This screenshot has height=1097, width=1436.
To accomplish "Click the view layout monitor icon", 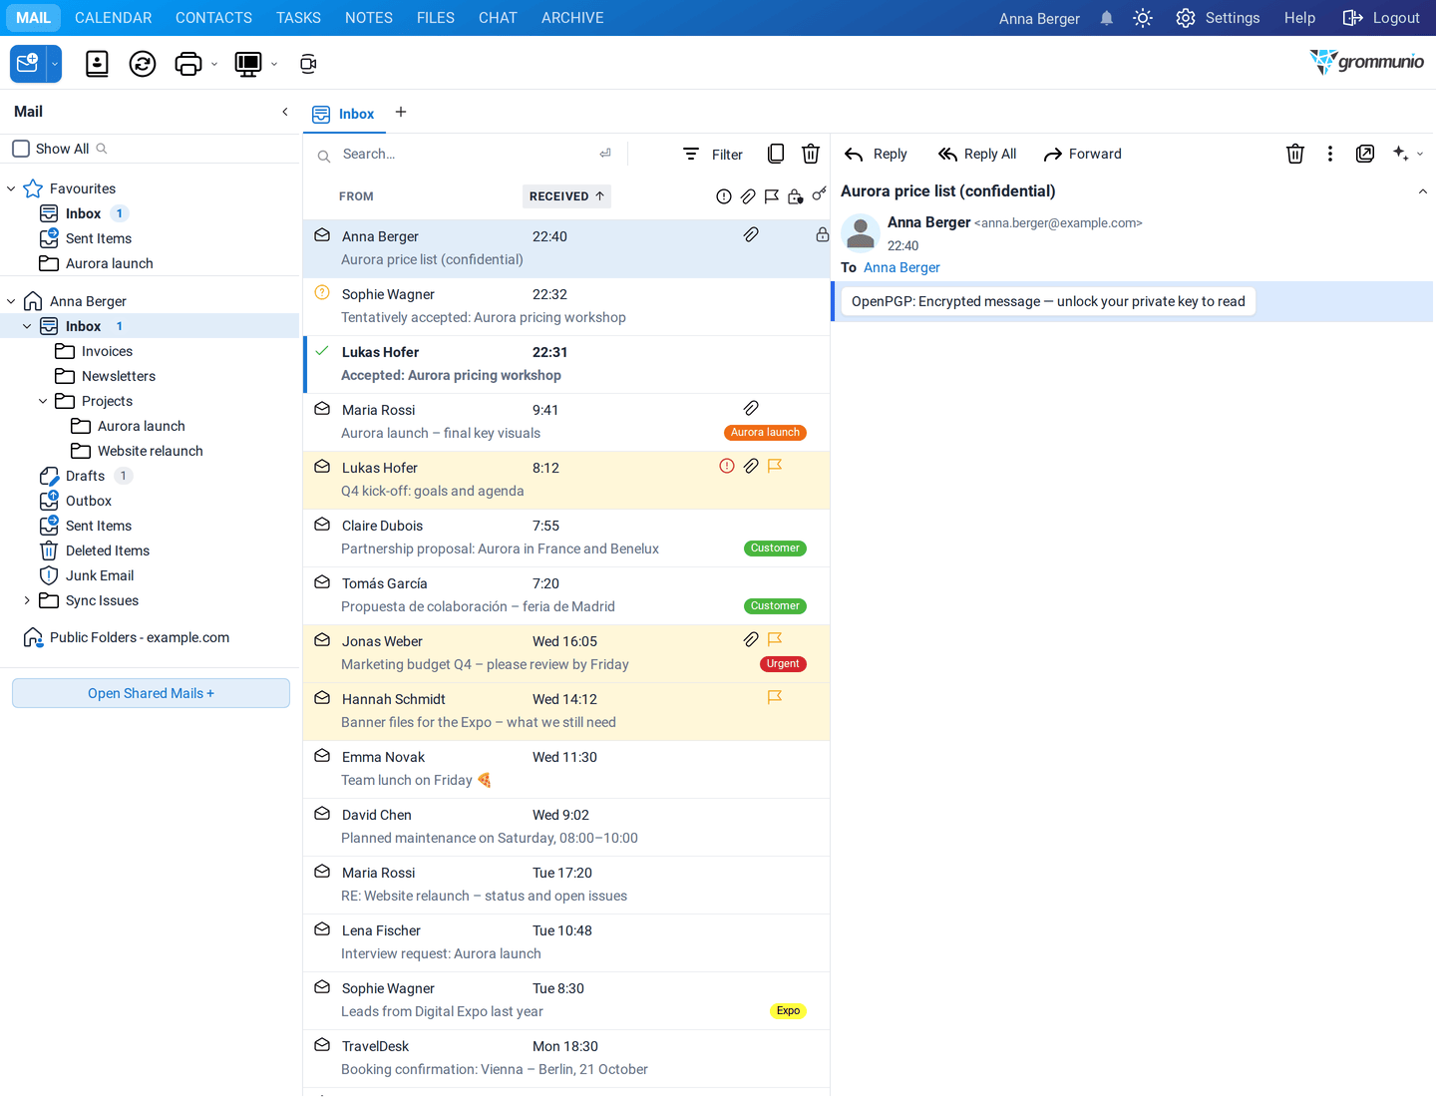I will pos(247,64).
